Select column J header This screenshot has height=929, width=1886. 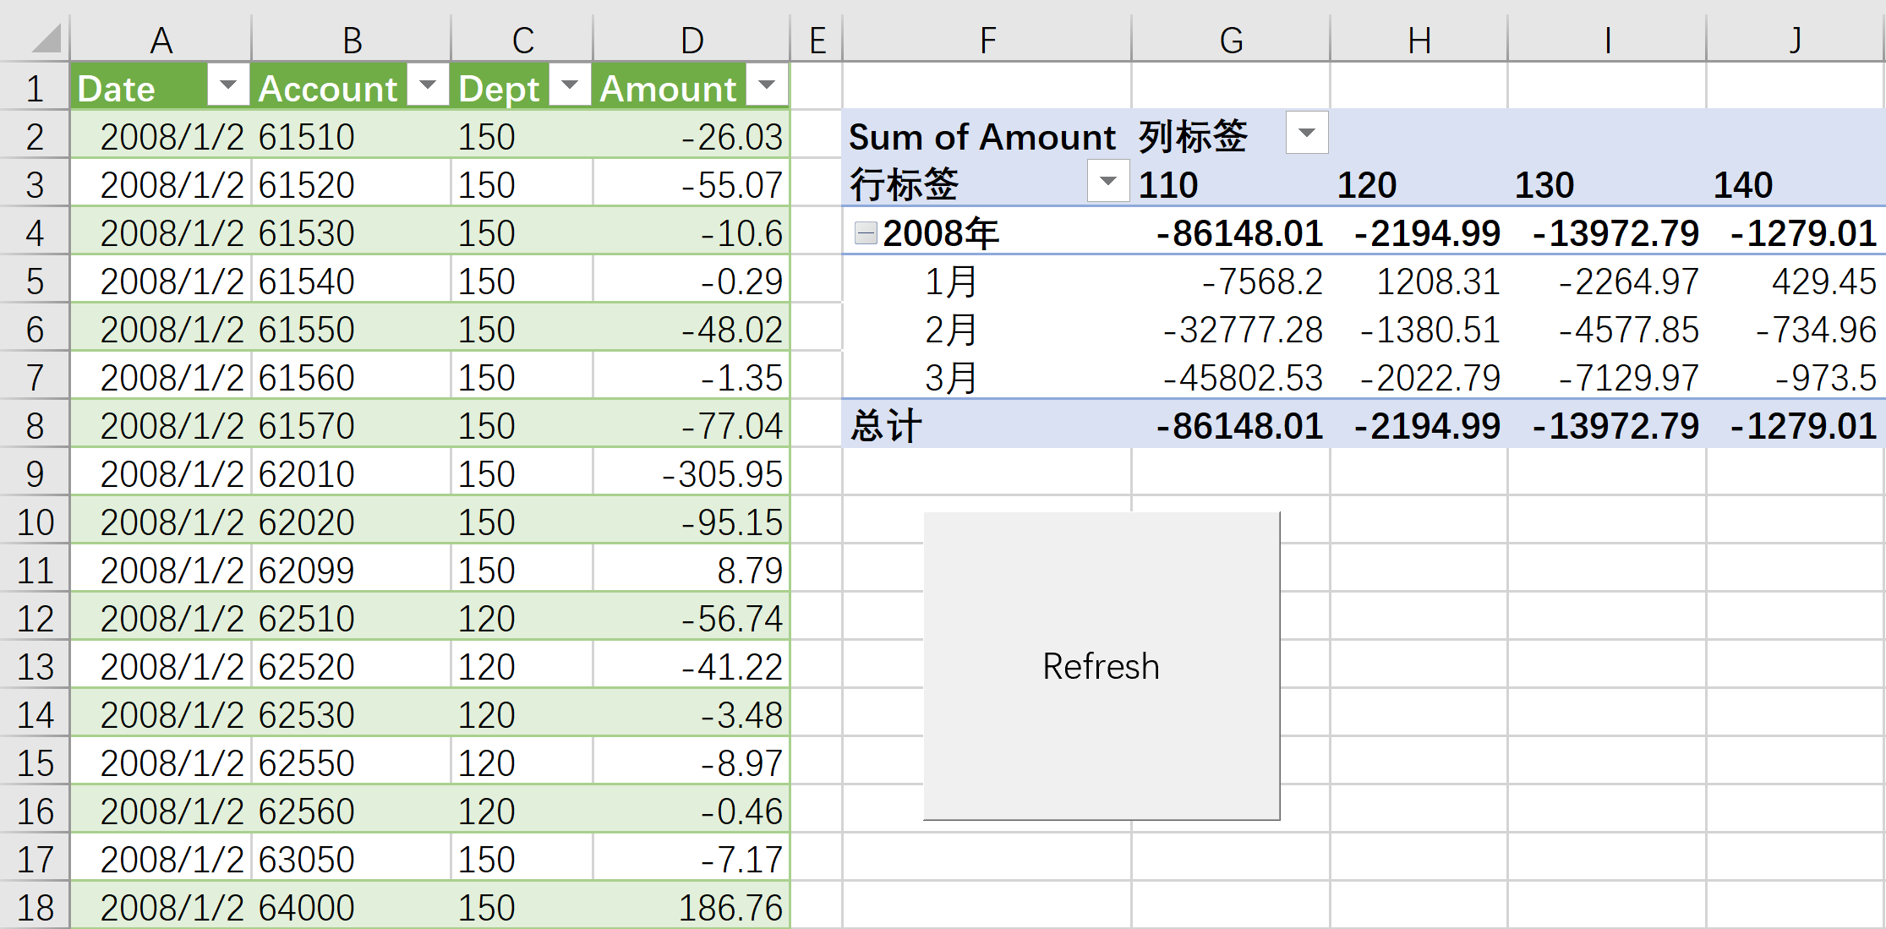1794,39
